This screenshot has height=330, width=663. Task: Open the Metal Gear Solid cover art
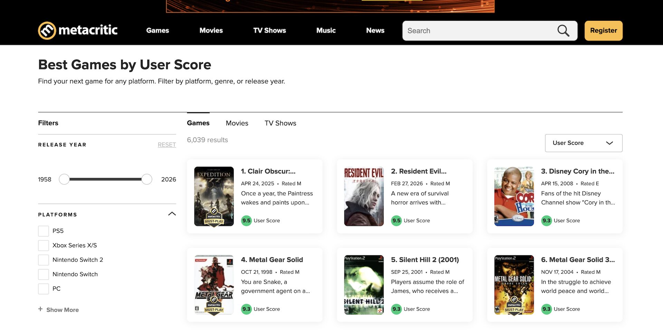214,285
